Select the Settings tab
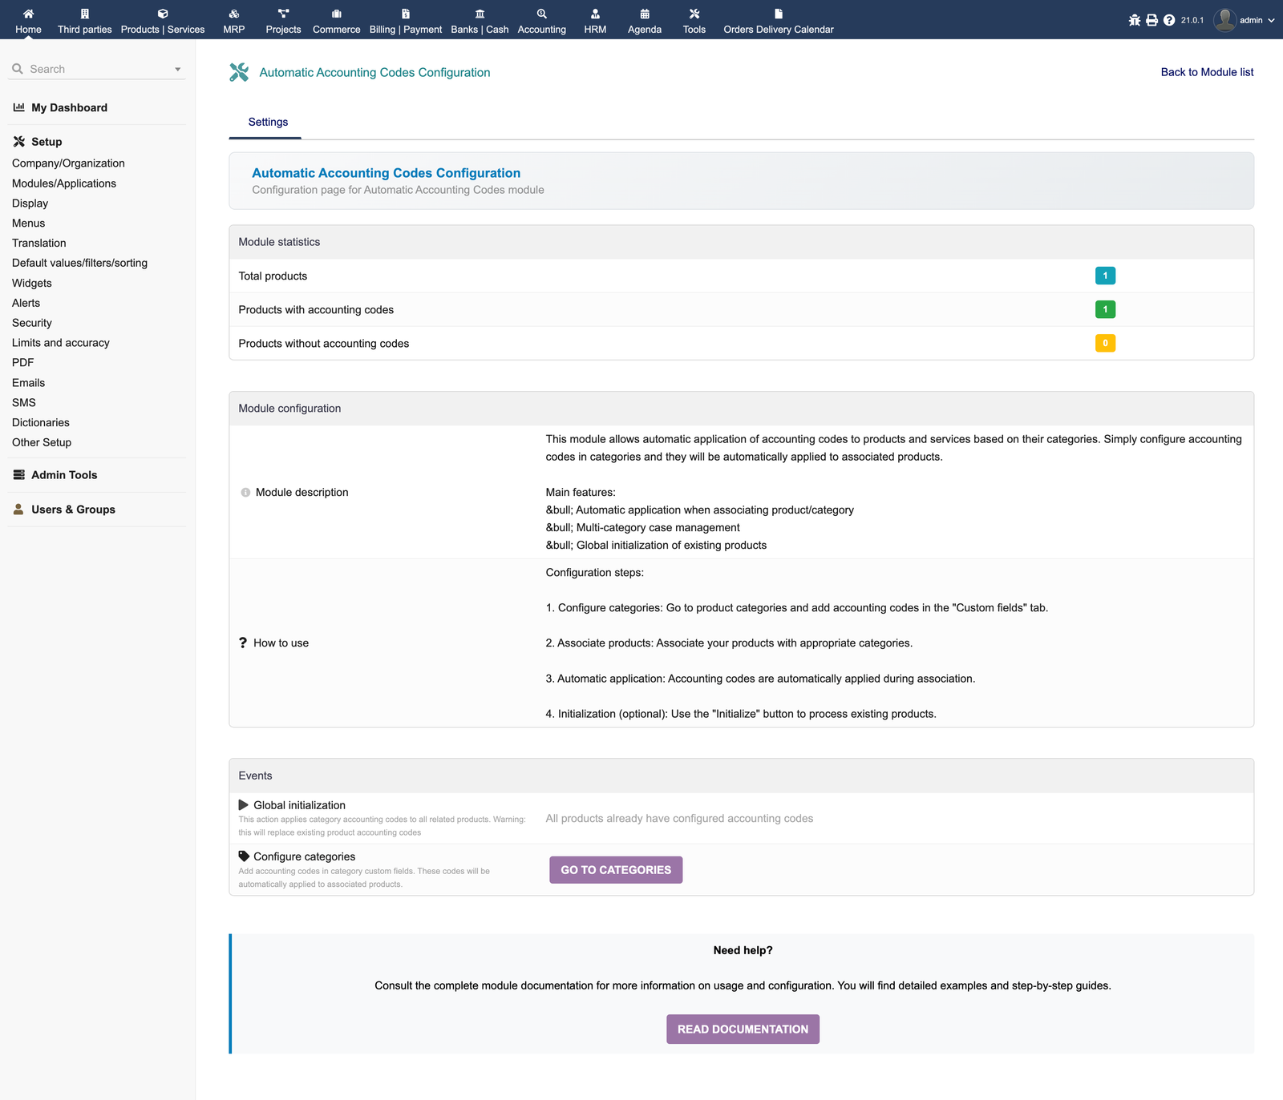The width and height of the screenshot is (1283, 1100). tap(268, 122)
